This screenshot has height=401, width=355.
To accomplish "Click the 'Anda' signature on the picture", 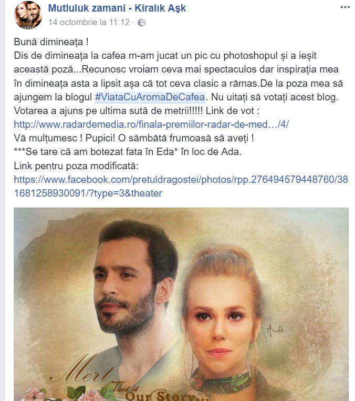I will 275,330.
